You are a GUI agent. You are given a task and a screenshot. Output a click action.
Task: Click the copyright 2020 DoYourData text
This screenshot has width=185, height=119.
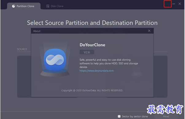pyautogui.click(x=92, y=91)
